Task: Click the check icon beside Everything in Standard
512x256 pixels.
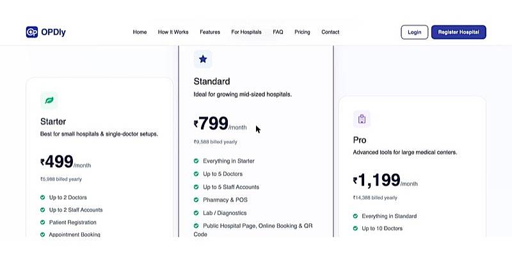Action: 355,216
